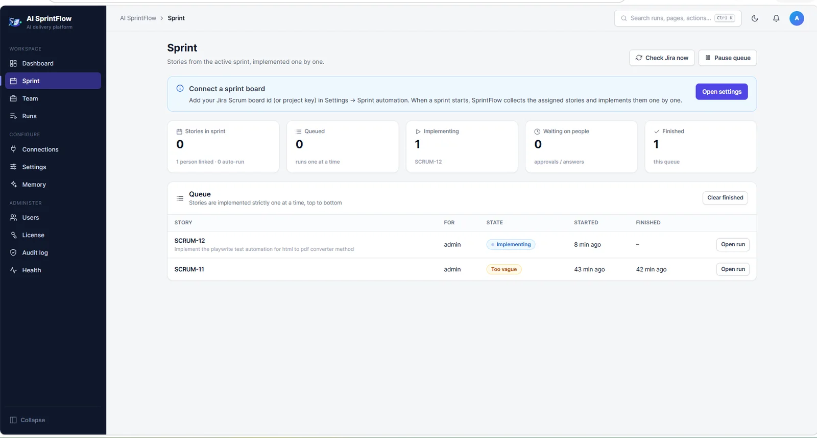Click Open settings button

[x=722, y=92]
